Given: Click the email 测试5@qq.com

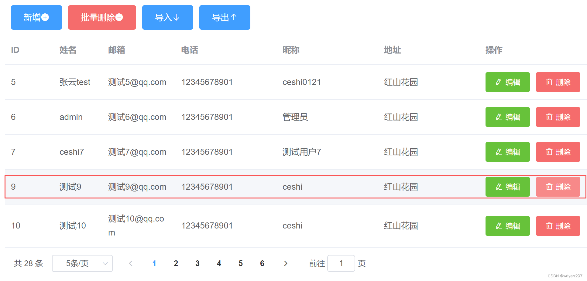Looking at the screenshot, I should (x=137, y=82).
